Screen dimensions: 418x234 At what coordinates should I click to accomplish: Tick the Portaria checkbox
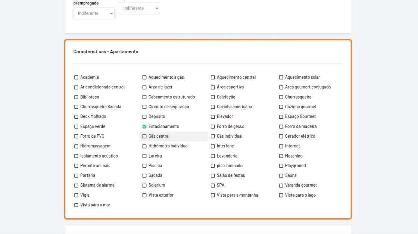76,175
